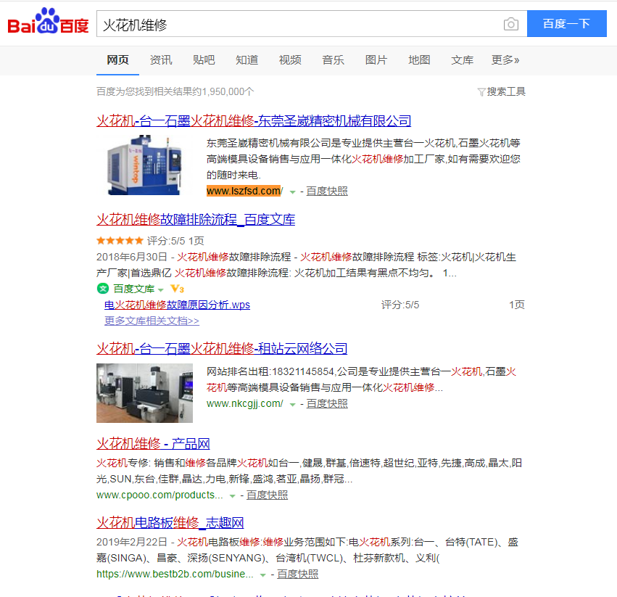This screenshot has width=617, height=597.
Task: Open 火花机维修故障排除流程_百度文库 result
Action: (196, 219)
